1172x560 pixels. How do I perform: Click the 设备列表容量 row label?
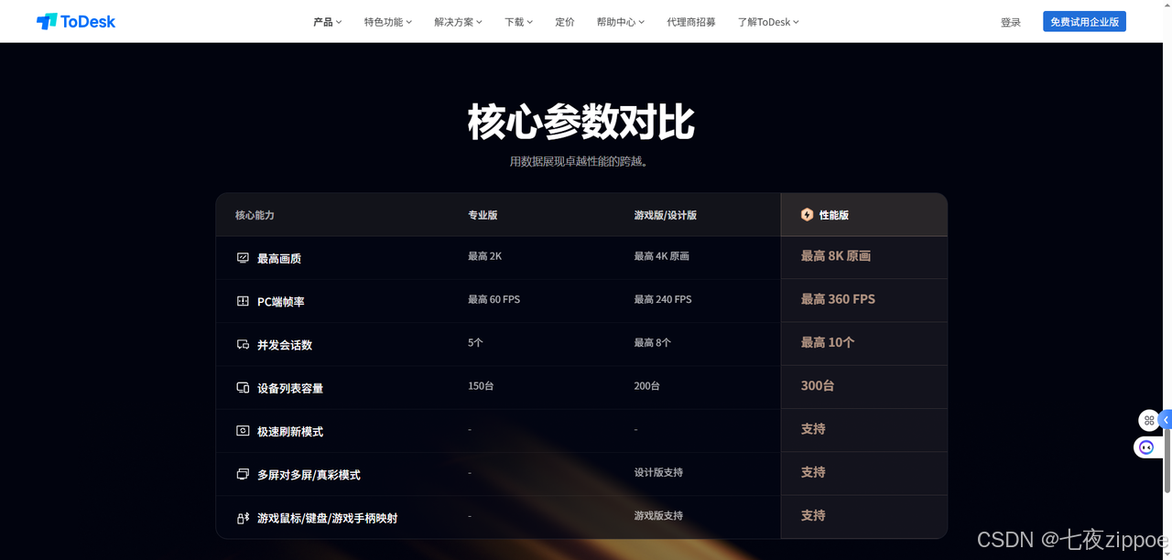click(x=290, y=388)
